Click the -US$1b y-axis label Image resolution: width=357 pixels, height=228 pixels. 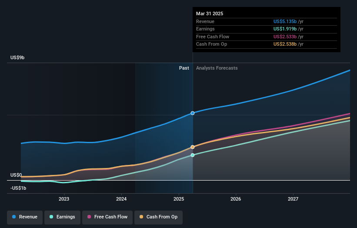[x=18, y=188]
